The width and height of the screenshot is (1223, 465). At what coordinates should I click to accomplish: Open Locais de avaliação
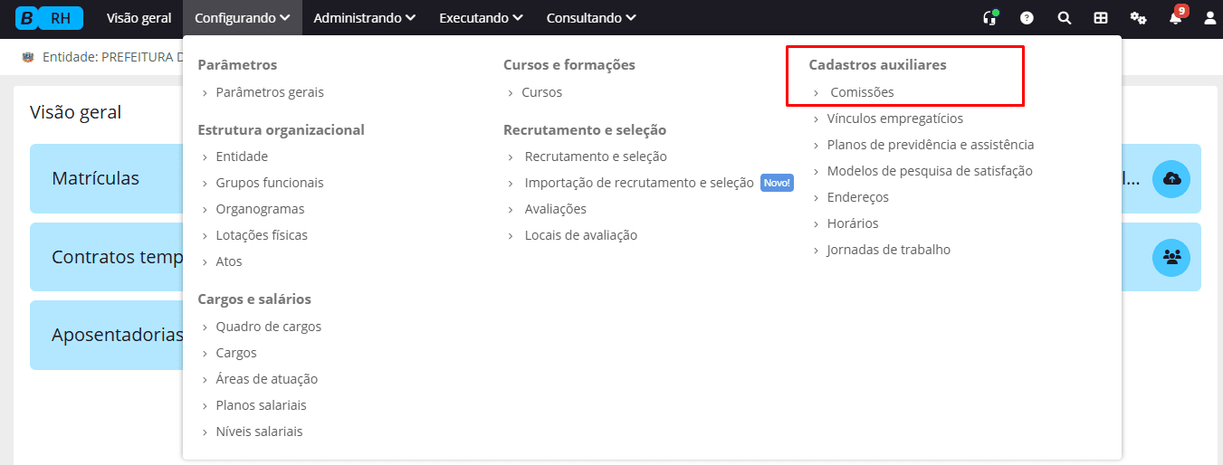pos(581,235)
